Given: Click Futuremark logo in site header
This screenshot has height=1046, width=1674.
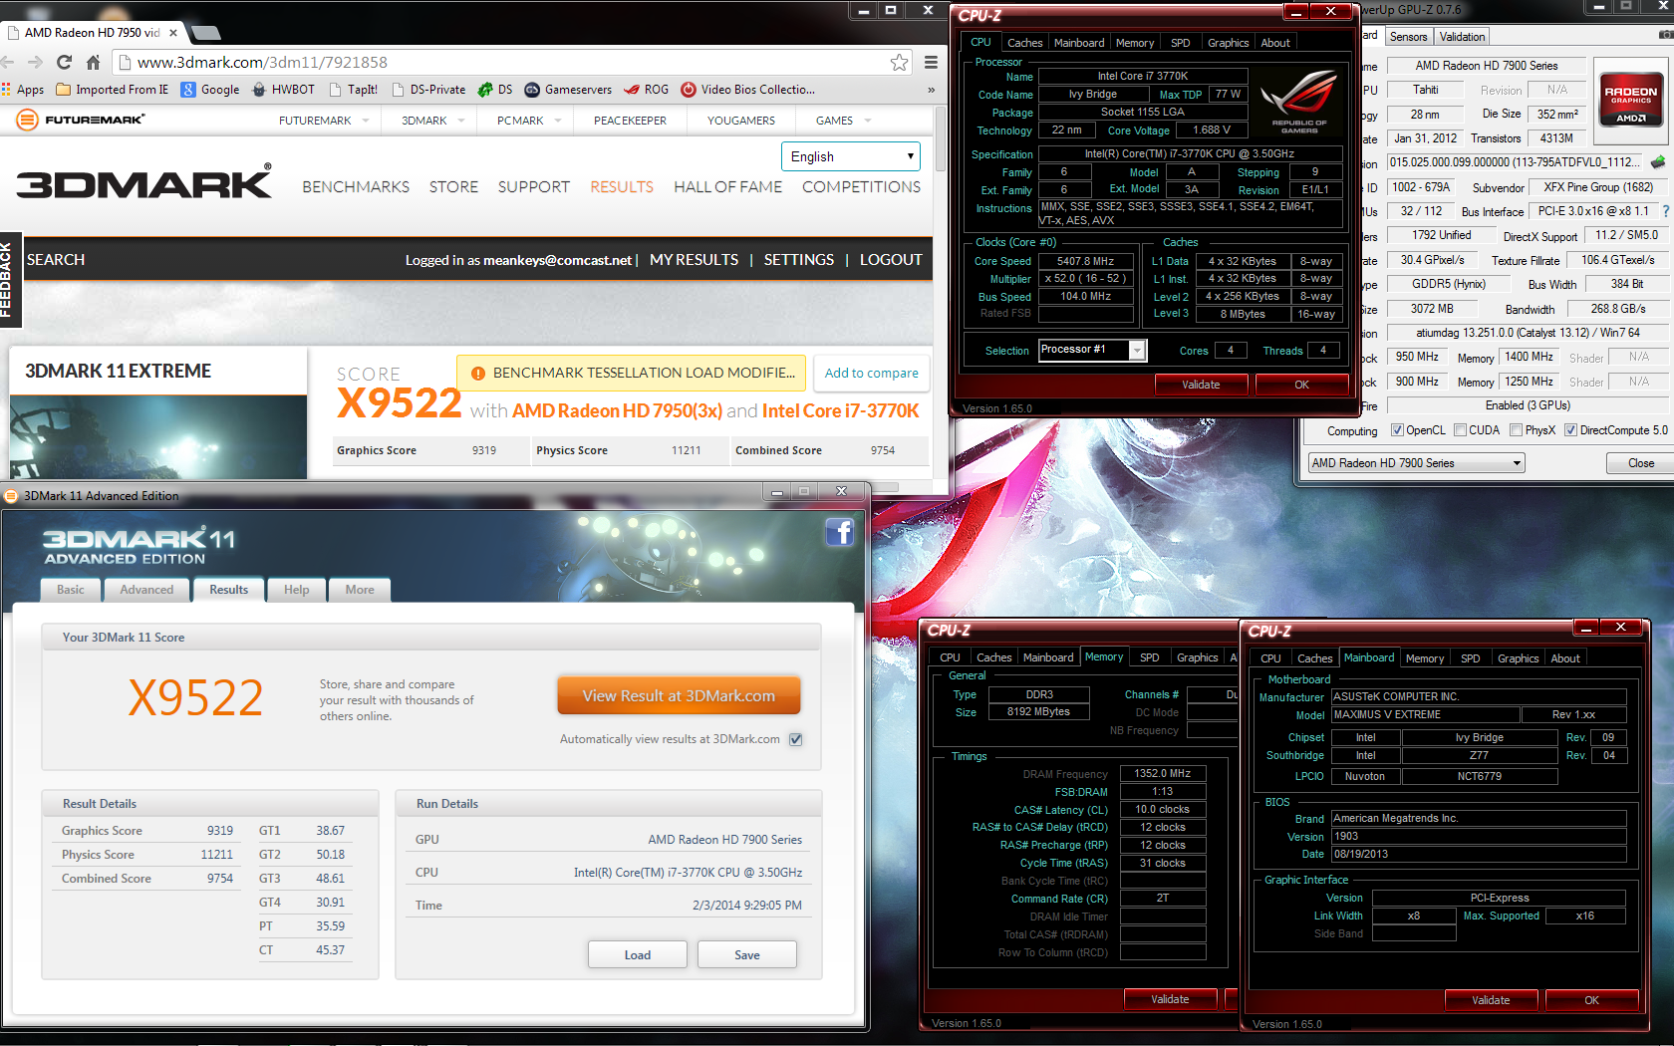Looking at the screenshot, I should point(81,121).
